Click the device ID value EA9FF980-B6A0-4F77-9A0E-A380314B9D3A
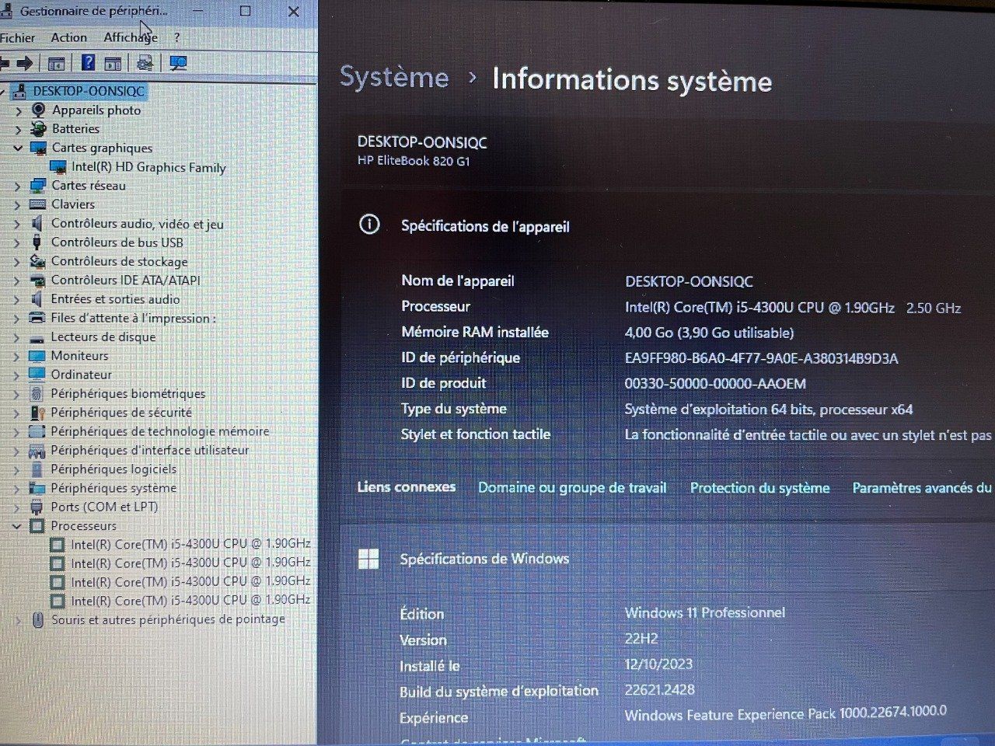Image resolution: width=995 pixels, height=746 pixels. (x=761, y=358)
